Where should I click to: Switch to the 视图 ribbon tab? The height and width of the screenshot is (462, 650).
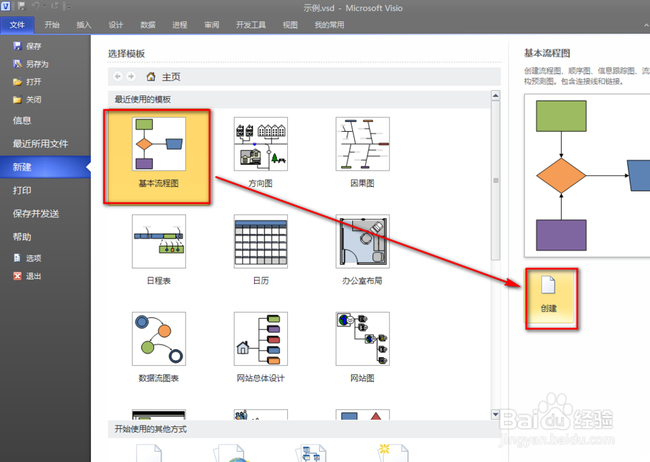pos(290,25)
